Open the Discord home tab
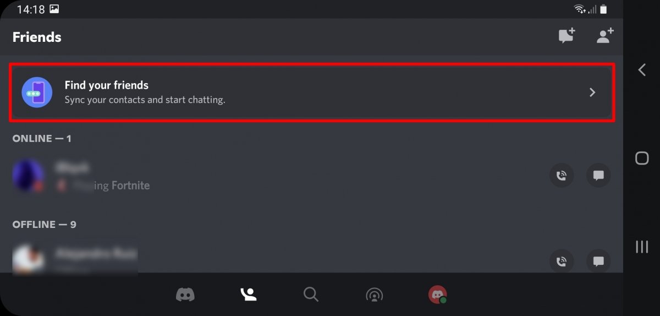The height and width of the screenshot is (316, 660). coord(185,295)
